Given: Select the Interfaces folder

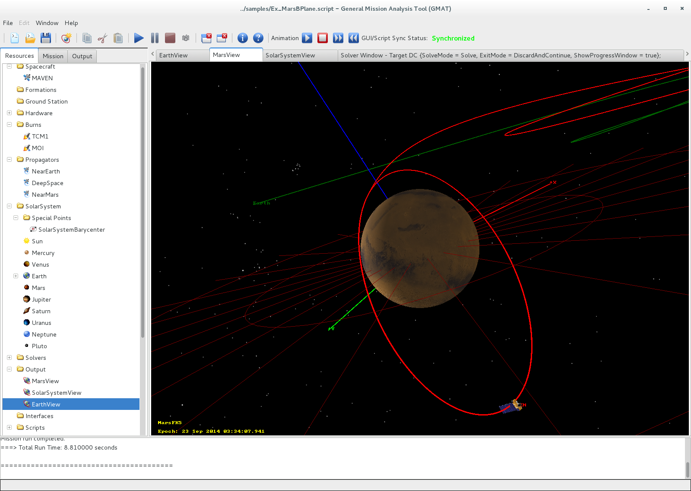Looking at the screenshot, I should click(x=39, y=416).
